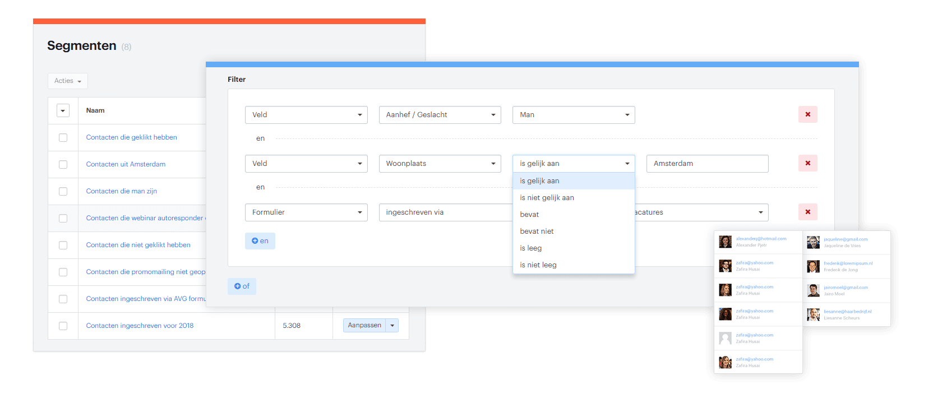The height and width of the screenshot is (403, 933).
Task: Click Jairo Moel's avatar photo
Action: (813, 290)
